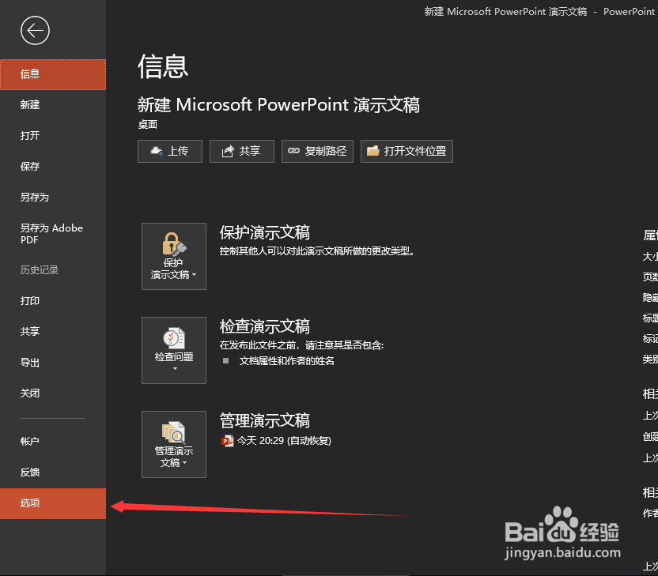The height and width of the screenshot is (576, 658).
Task: Open 选项 at the sidebar bottom
Action: [53, 503]
